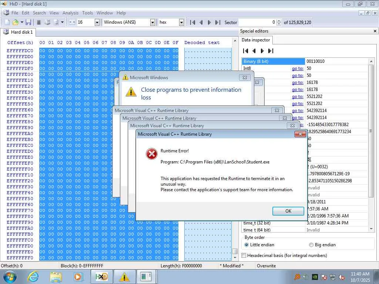Increase the Sector number stepper
Screen dimensions: 379x284
279,21
